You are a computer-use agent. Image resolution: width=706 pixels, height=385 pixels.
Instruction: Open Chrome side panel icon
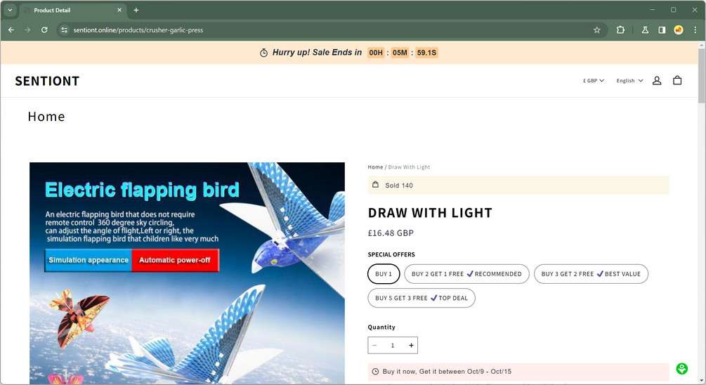click(662, 30)
